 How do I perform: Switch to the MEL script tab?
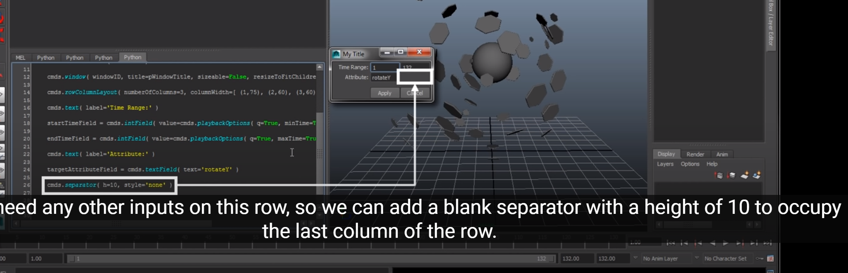[21, 58]
